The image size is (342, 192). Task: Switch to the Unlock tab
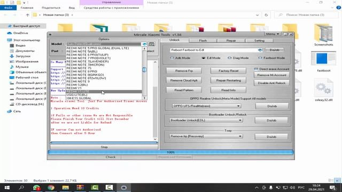point(175,41)
